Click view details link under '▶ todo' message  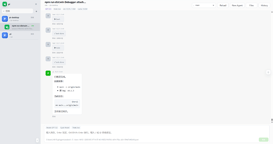click(x=60, y=53)
